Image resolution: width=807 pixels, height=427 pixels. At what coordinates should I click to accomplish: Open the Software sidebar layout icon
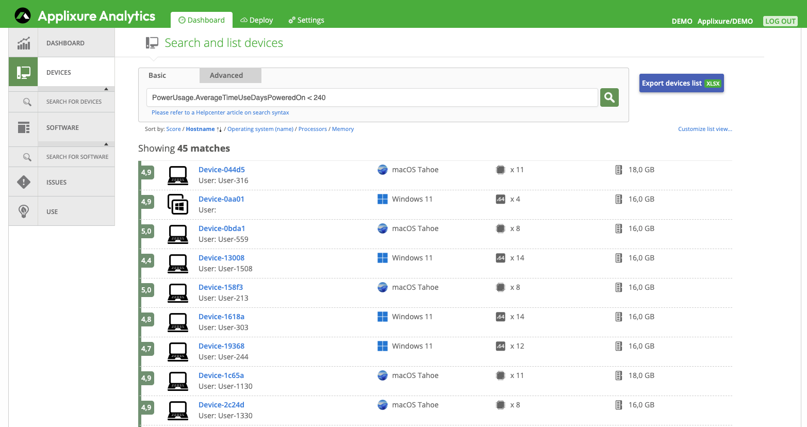(x=24, y=127)
